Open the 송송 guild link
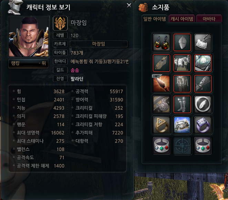 click(x=75, y=70)
